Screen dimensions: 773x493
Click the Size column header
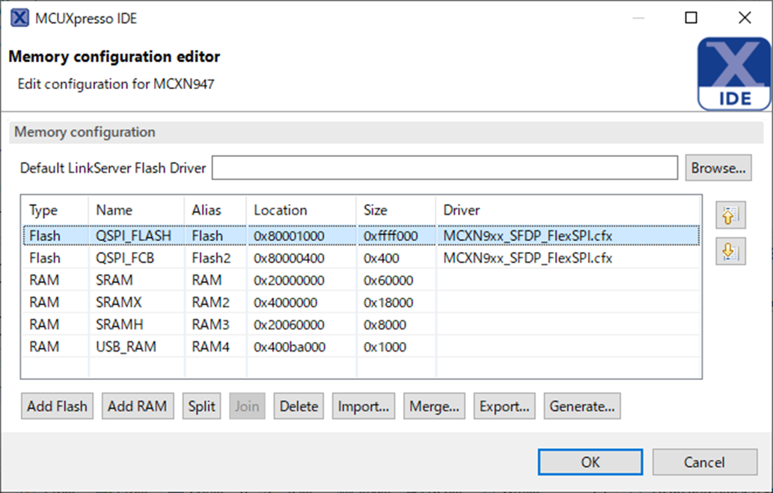point(394,209)
